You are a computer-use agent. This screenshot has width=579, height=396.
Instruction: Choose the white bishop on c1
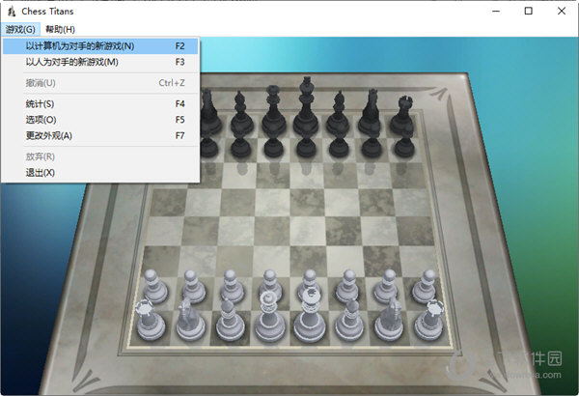230,321
